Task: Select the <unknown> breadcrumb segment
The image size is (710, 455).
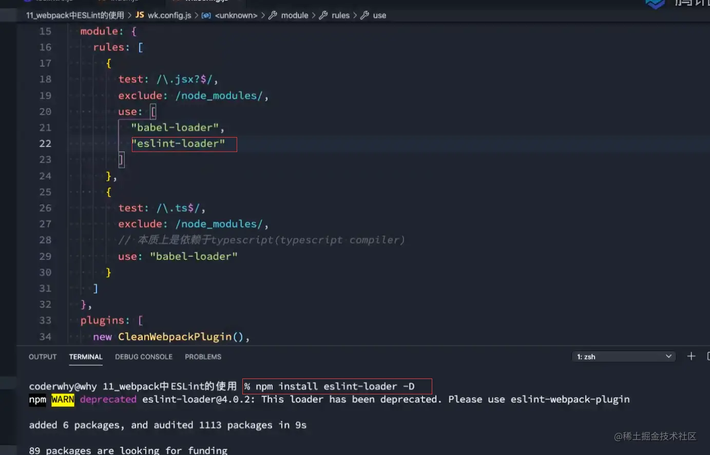Action: click(236, 15)
